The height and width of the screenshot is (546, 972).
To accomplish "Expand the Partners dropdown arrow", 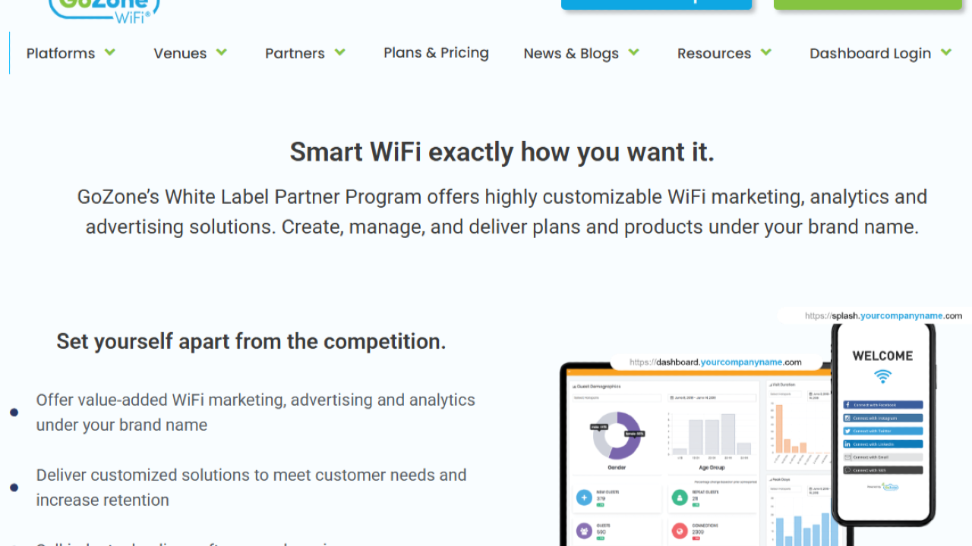I will point(340,52).
